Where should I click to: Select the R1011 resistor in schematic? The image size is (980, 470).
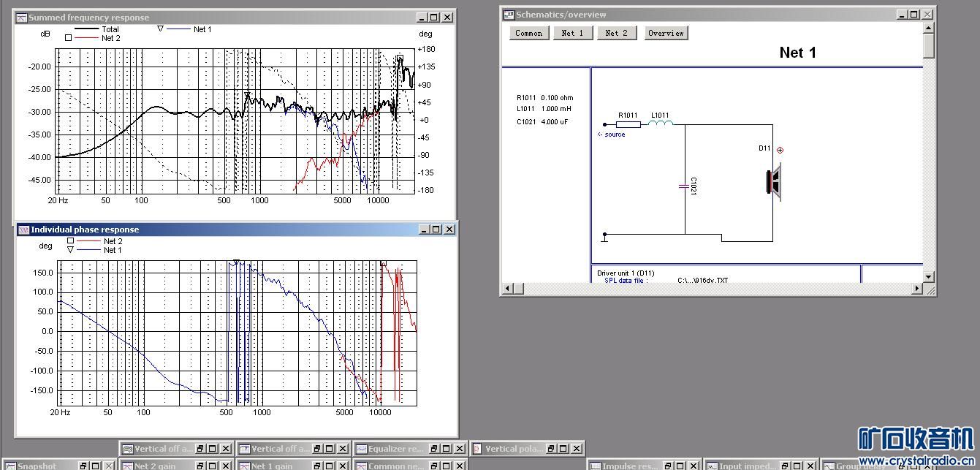pyautogui.click(x=628, y=125)
